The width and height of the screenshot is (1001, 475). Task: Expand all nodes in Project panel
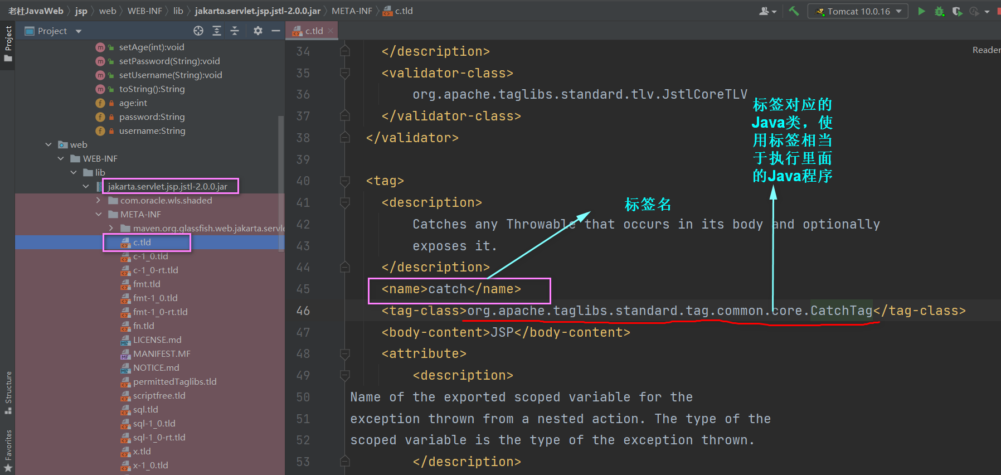[x=217, y=31]
